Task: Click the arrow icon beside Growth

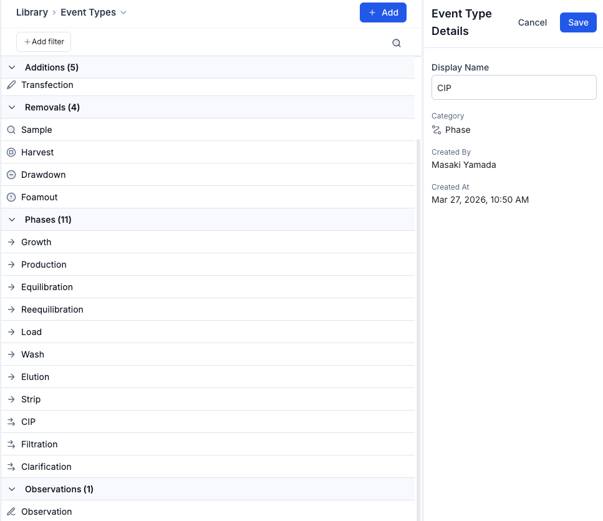Action: point(11,242)
